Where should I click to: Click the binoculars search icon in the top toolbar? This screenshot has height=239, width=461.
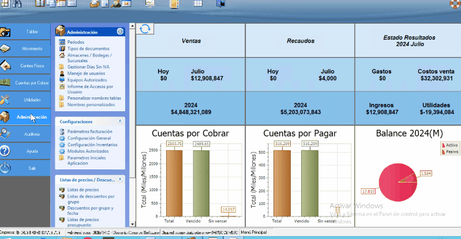17,4
